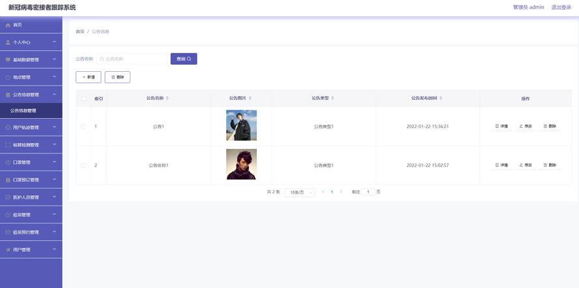The image size is (579, 288).
Task: Expand 地点管理 with its chevron
Action: pyautogui.click(x=54, y=76)
